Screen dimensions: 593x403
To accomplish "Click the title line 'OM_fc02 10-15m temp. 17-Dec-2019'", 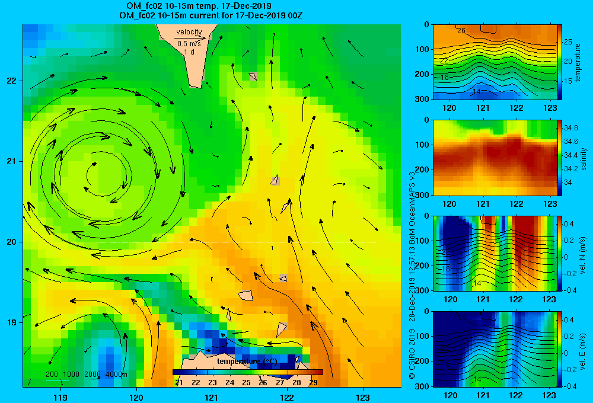I will pos(199,6).
